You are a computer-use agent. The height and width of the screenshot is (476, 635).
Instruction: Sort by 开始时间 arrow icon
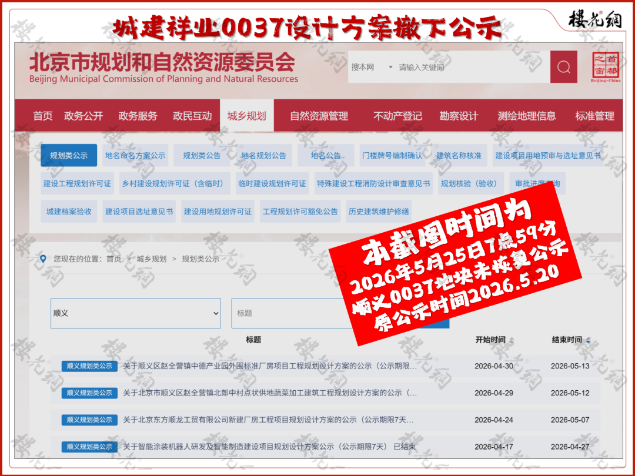click(x=512, y=340)
